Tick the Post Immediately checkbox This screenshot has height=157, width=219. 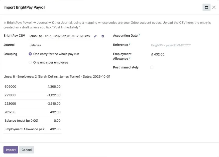152,67
